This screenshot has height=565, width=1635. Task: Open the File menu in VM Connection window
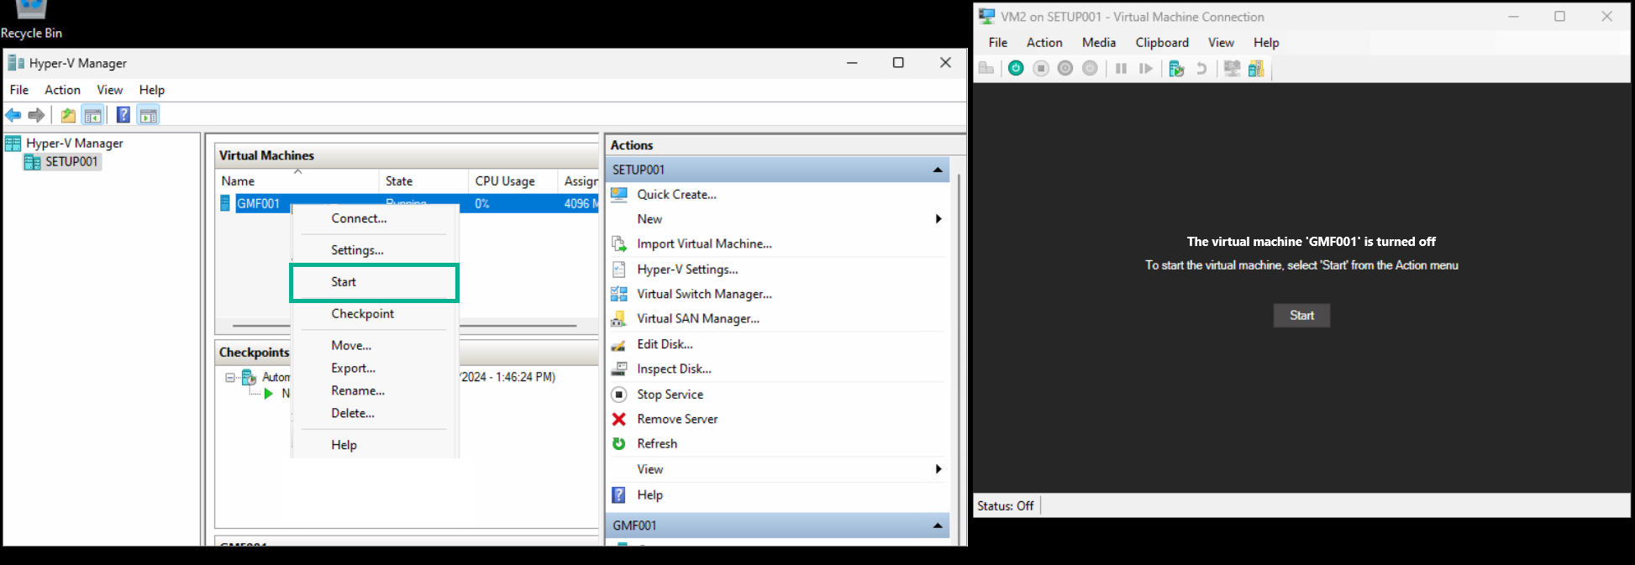[998, 43]
